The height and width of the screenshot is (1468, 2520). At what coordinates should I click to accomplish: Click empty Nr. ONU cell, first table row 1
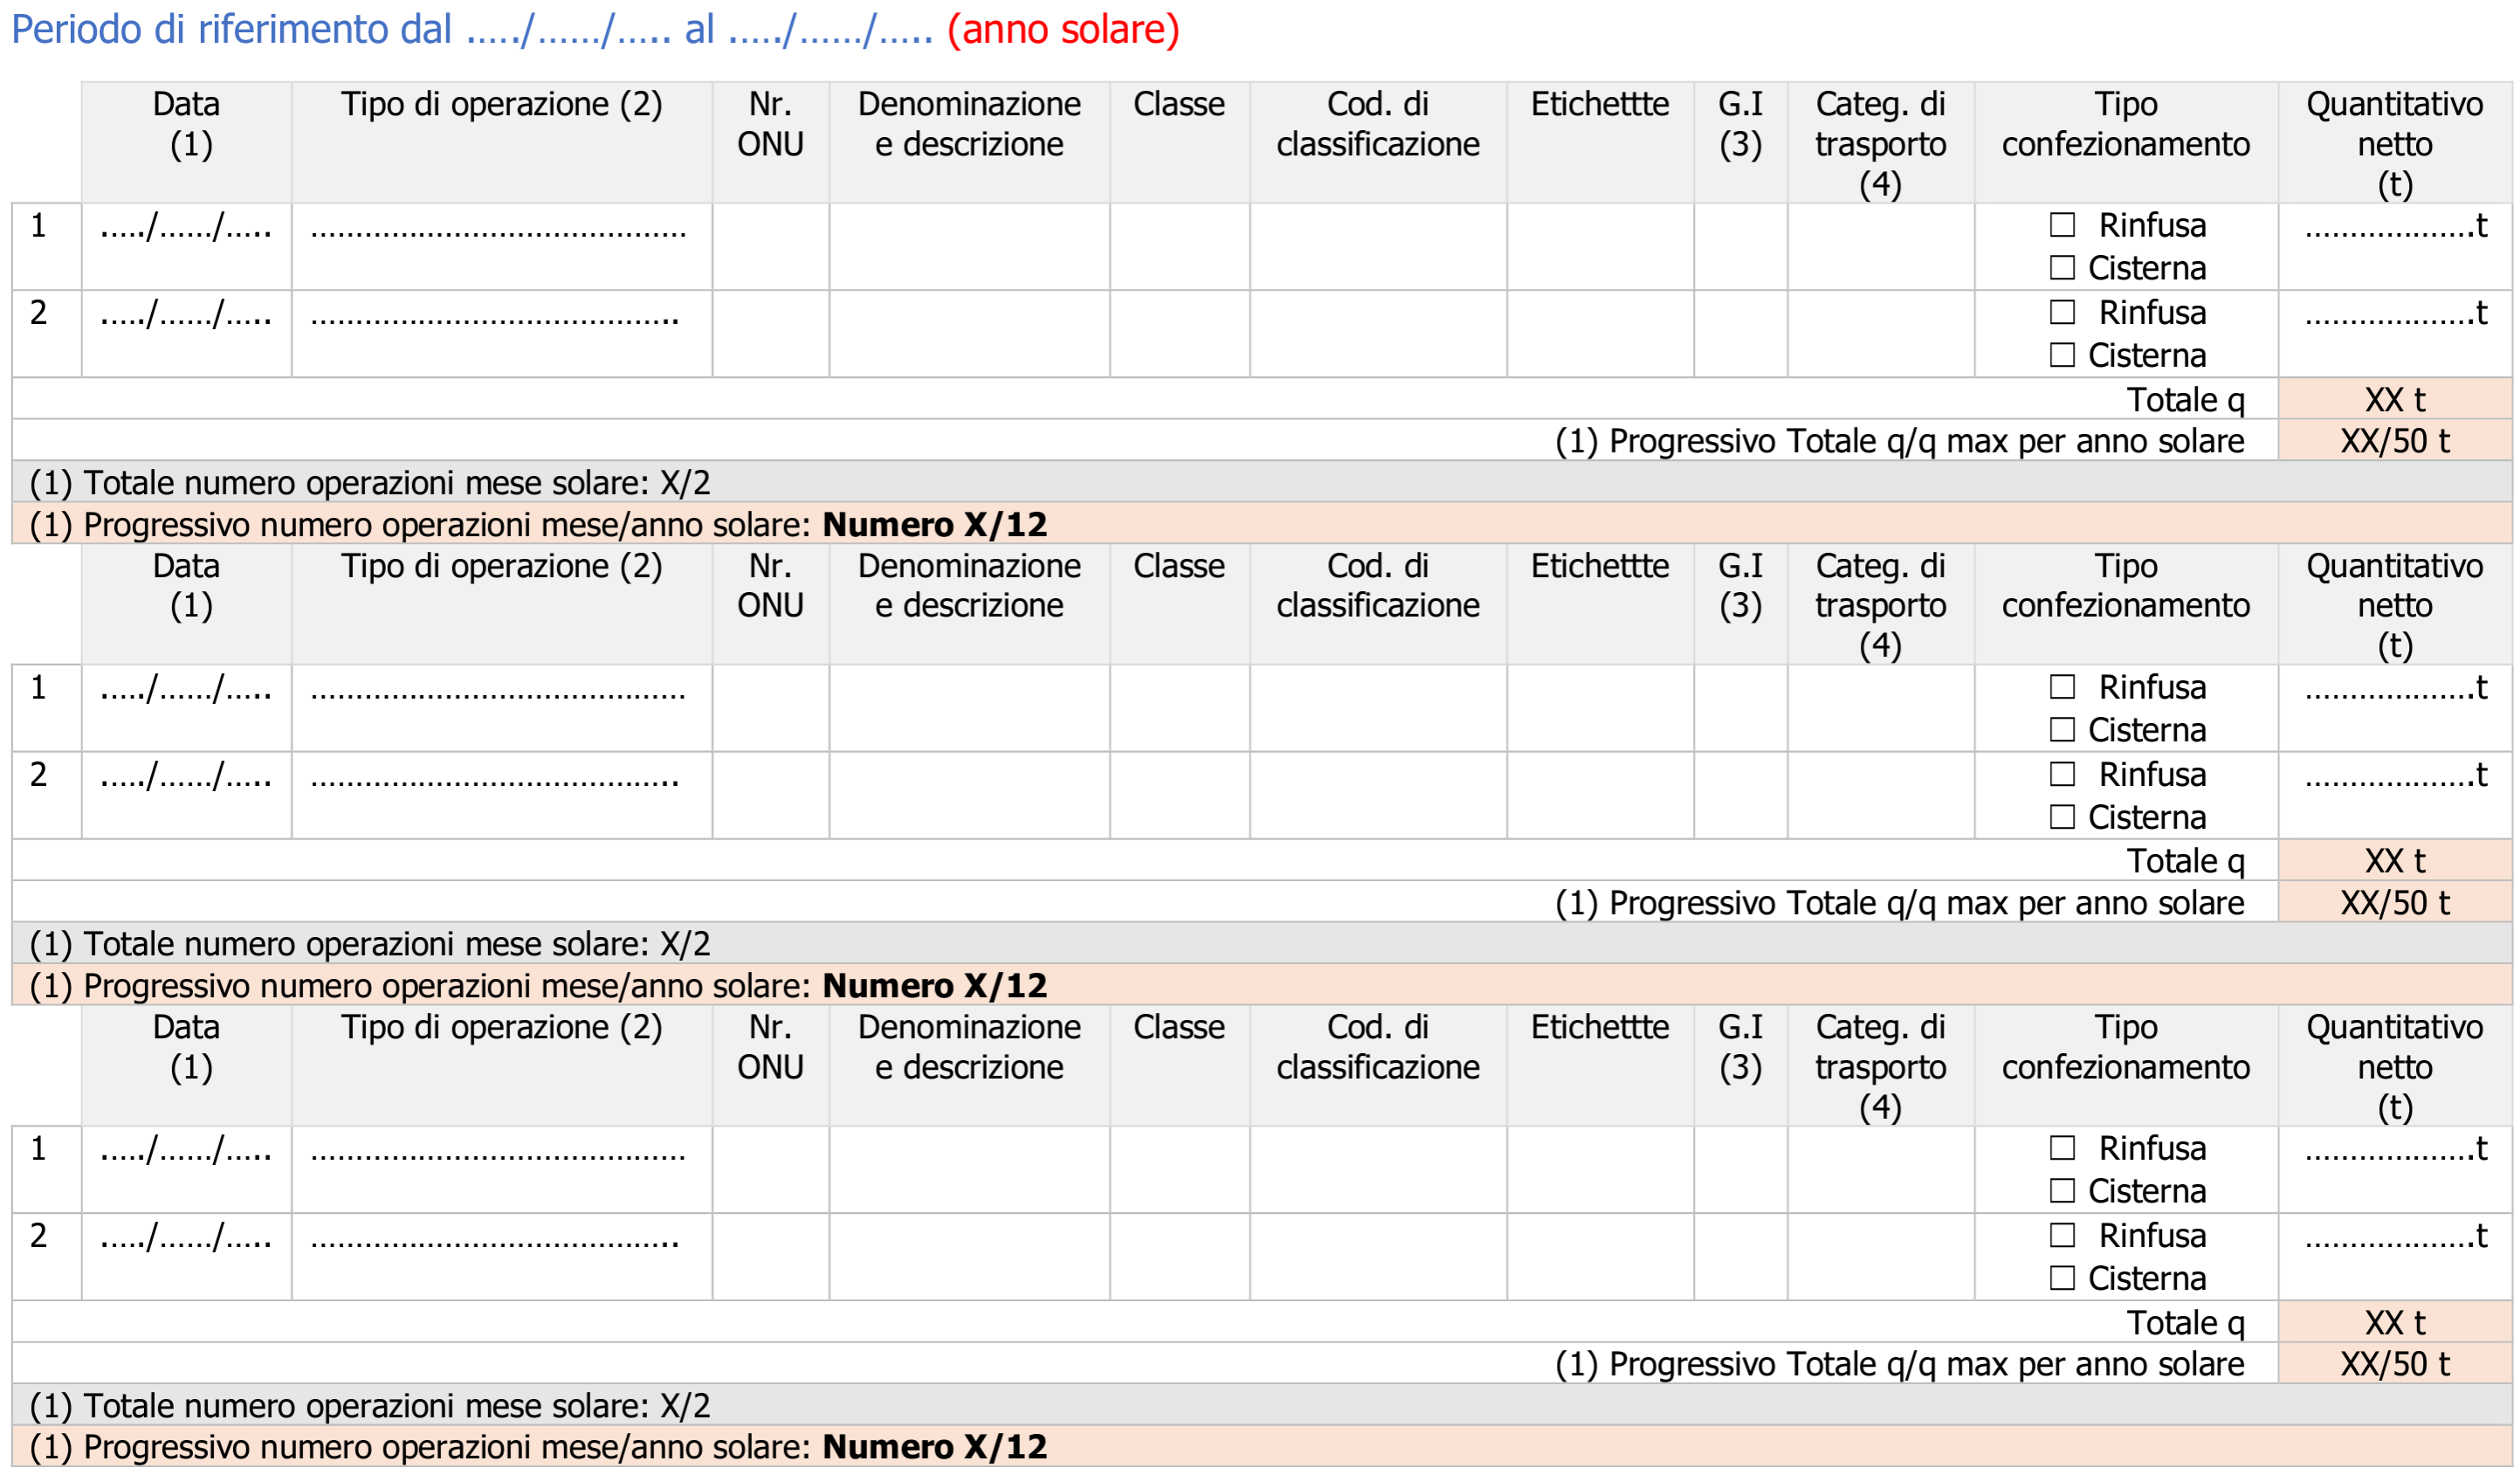point(770,247)
